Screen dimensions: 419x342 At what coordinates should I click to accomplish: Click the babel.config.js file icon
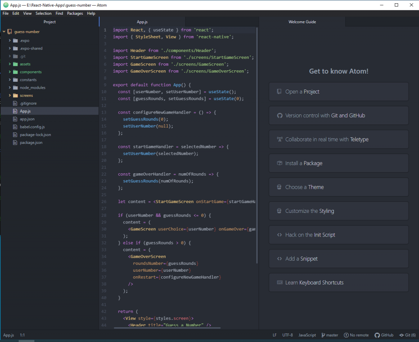[15, 127]
